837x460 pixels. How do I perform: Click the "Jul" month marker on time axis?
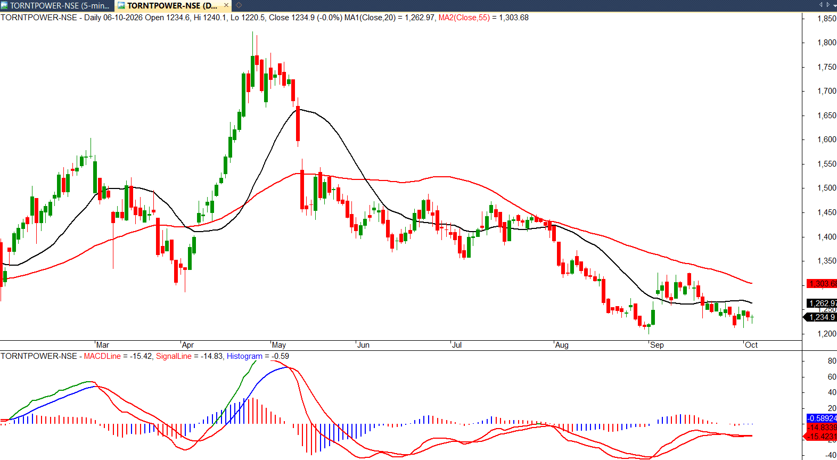tap(457, 345)
